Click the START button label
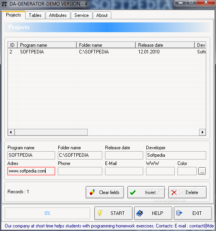The width and height of the screenshot is (216, 231). coord(118,213)
